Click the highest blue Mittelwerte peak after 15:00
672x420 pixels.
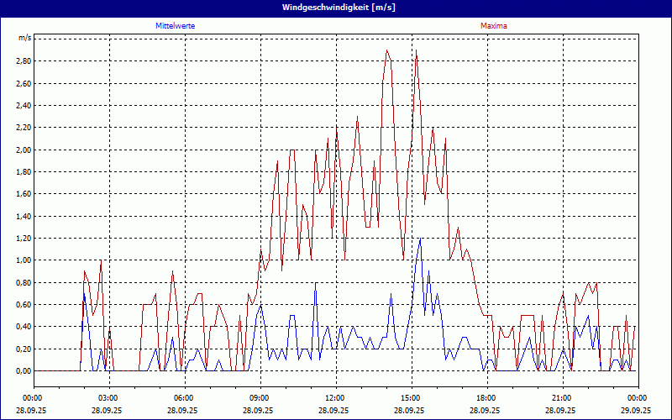pos(420,239)
